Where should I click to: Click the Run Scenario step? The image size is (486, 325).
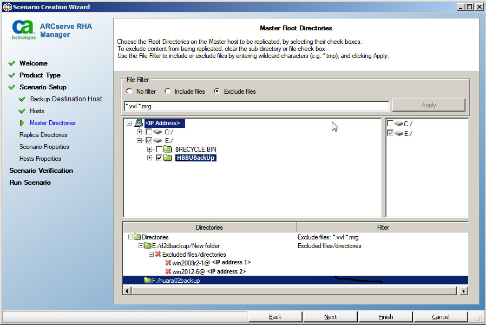(x=30, y=183)
